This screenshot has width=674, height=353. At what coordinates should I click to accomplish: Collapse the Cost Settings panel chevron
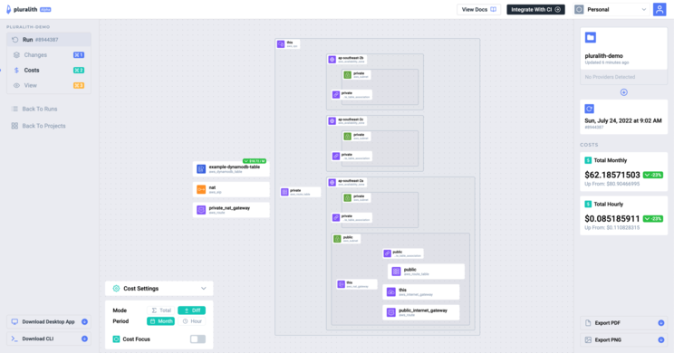(x=204, y=289)
